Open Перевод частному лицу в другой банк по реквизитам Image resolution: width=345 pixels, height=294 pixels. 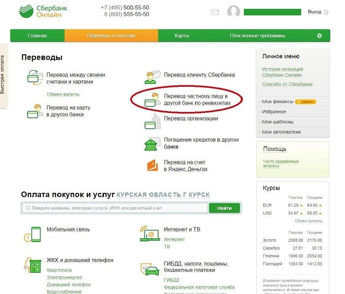click(197, 100)
